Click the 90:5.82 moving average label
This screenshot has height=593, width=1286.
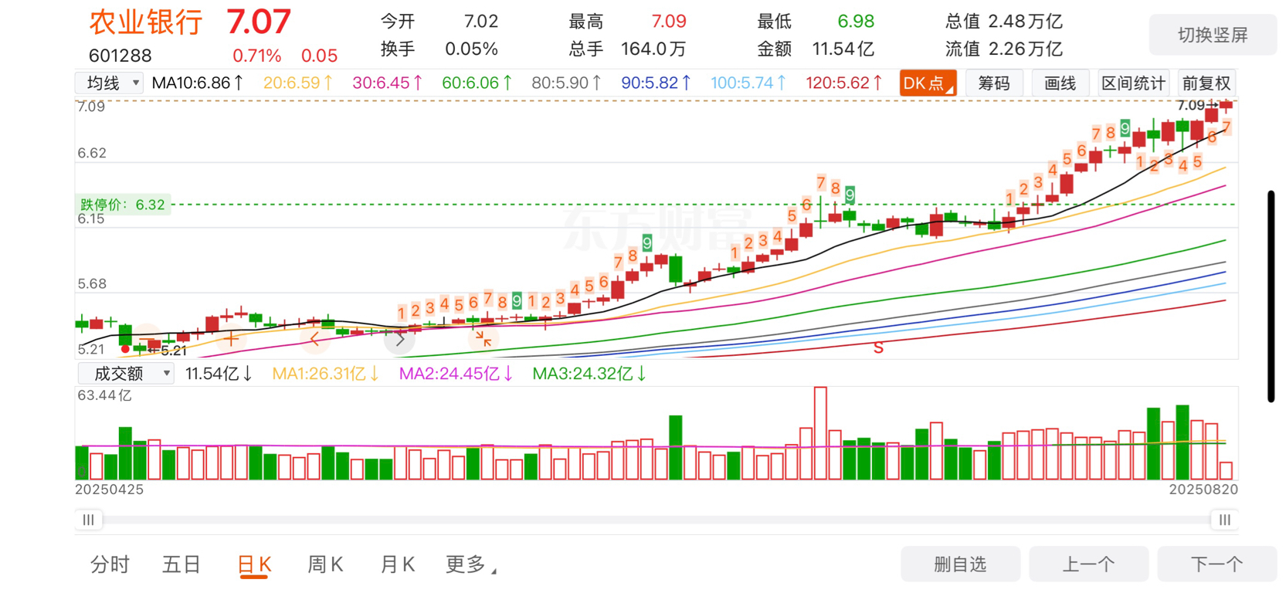(x=657, y=83)
